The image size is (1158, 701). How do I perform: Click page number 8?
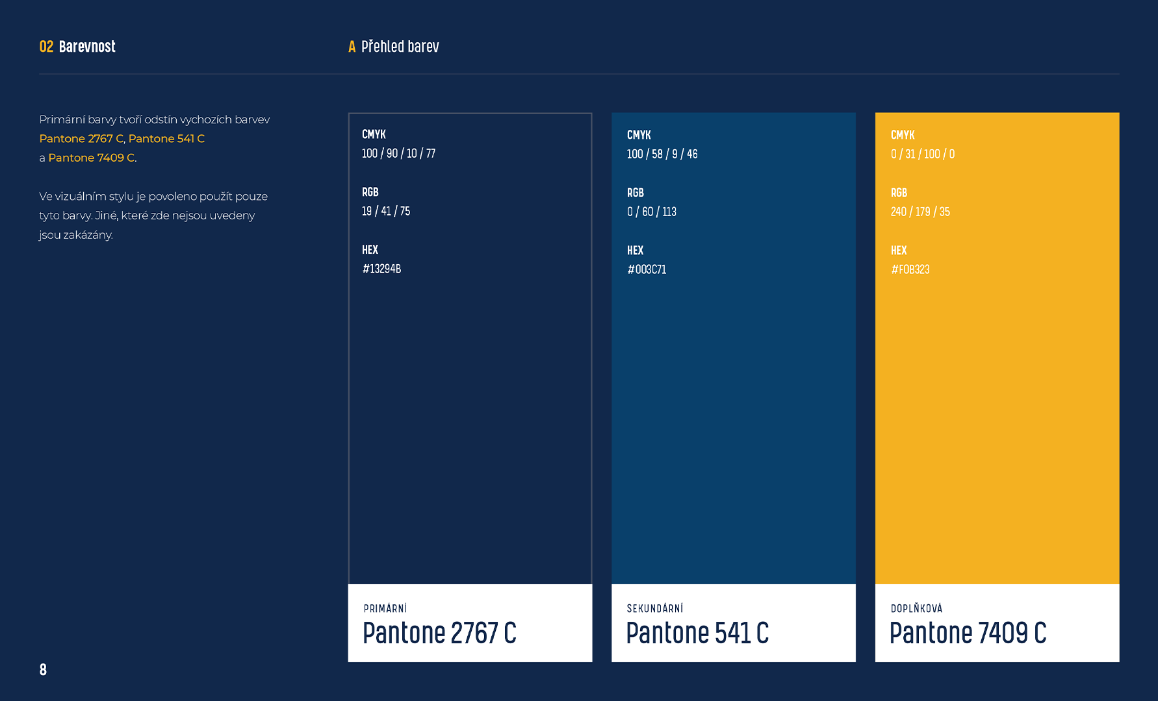pos(43,670)
